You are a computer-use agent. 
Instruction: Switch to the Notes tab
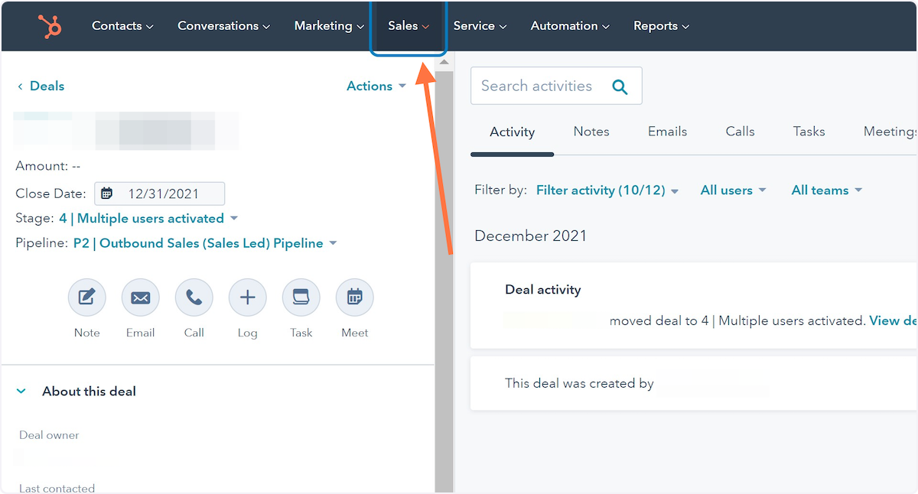[x=591, y=132]
